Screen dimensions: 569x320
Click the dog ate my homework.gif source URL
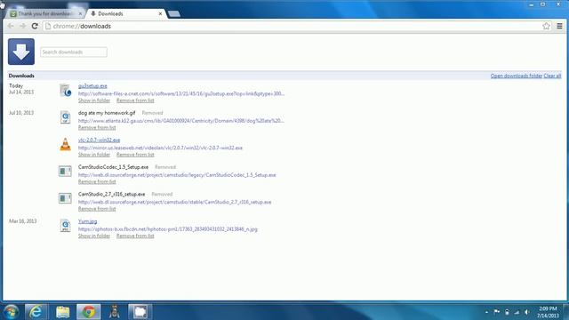[181, 121]
